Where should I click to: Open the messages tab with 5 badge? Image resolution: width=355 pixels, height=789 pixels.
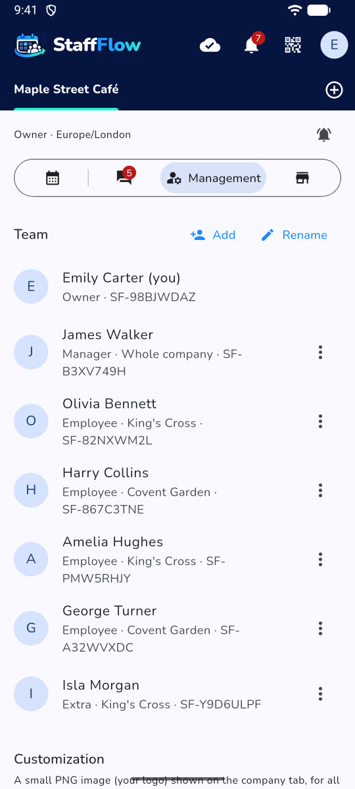click(124, 177)
